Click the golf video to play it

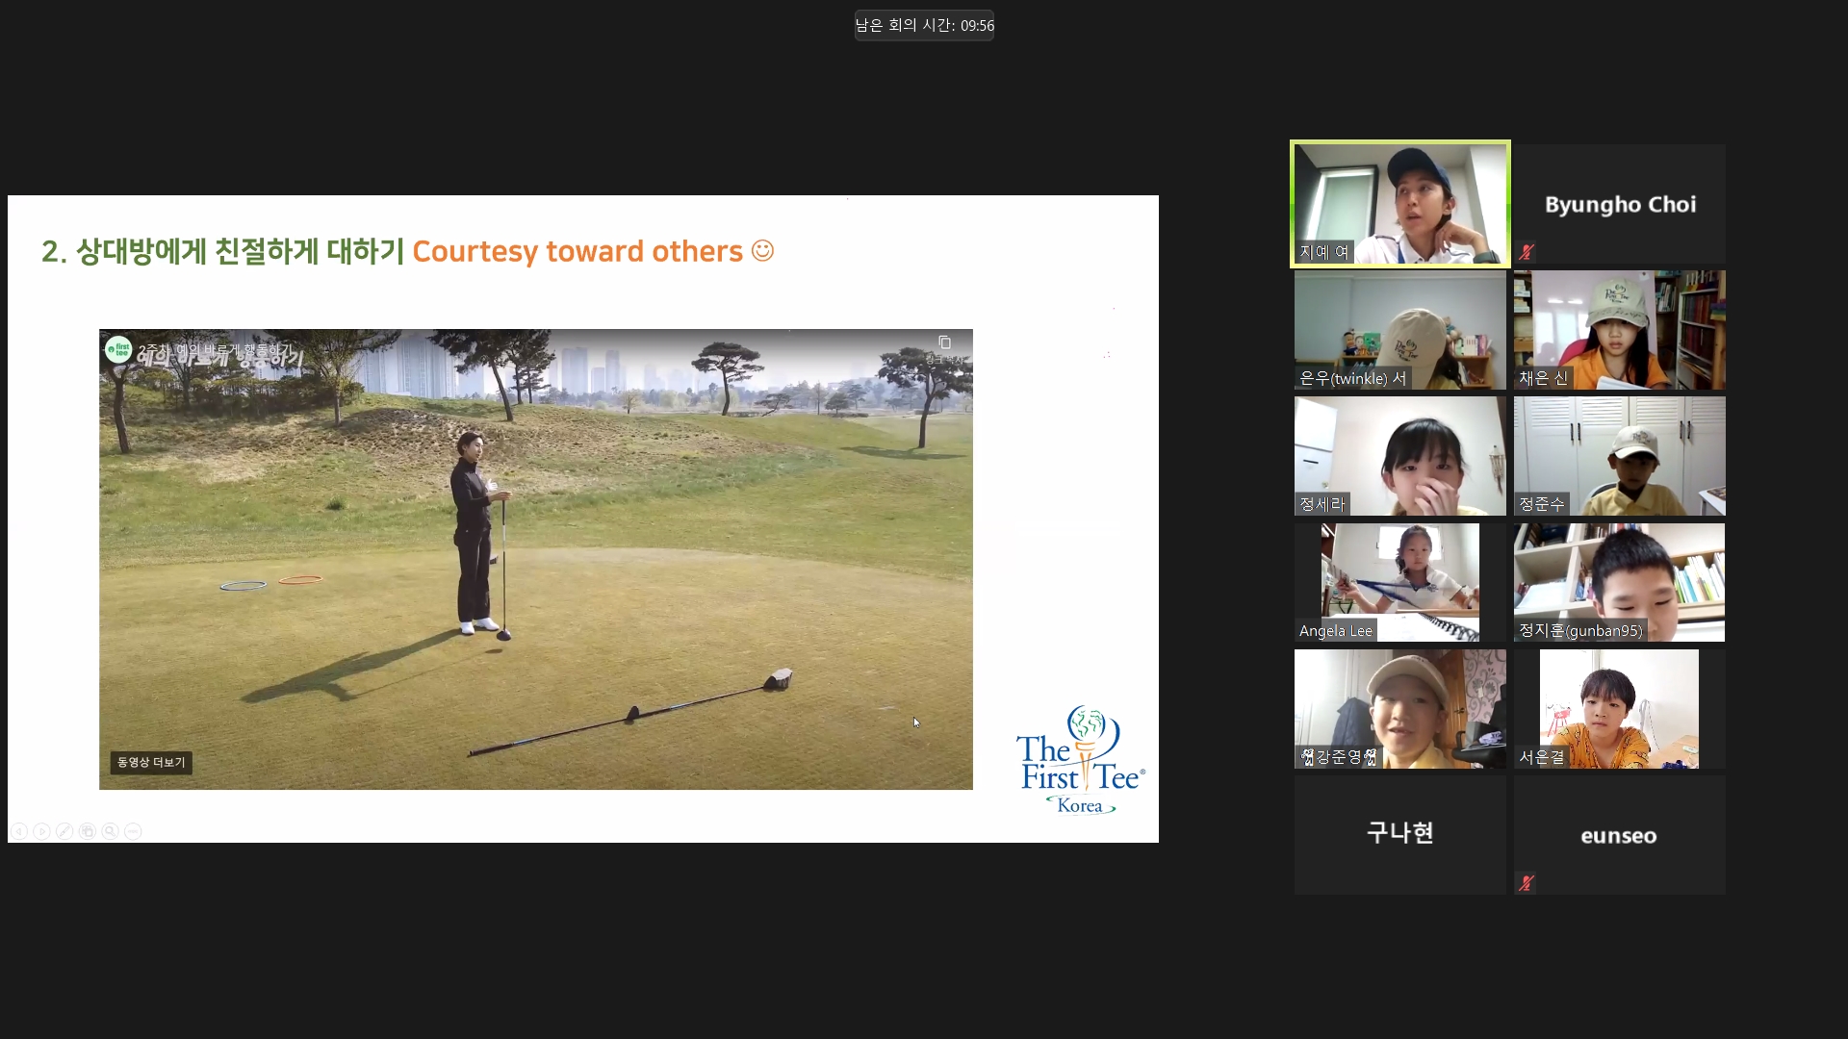(535, 559)
